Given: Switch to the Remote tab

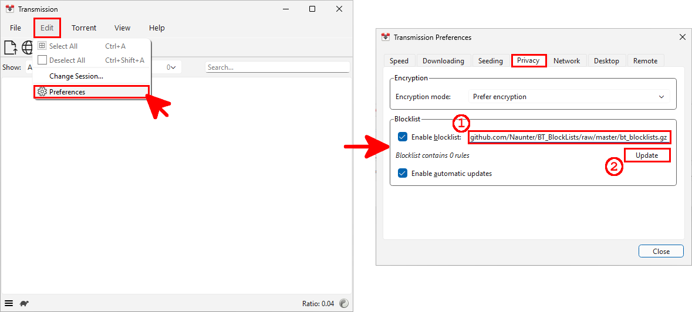Looking at the screenshot, I should (645, 61).
